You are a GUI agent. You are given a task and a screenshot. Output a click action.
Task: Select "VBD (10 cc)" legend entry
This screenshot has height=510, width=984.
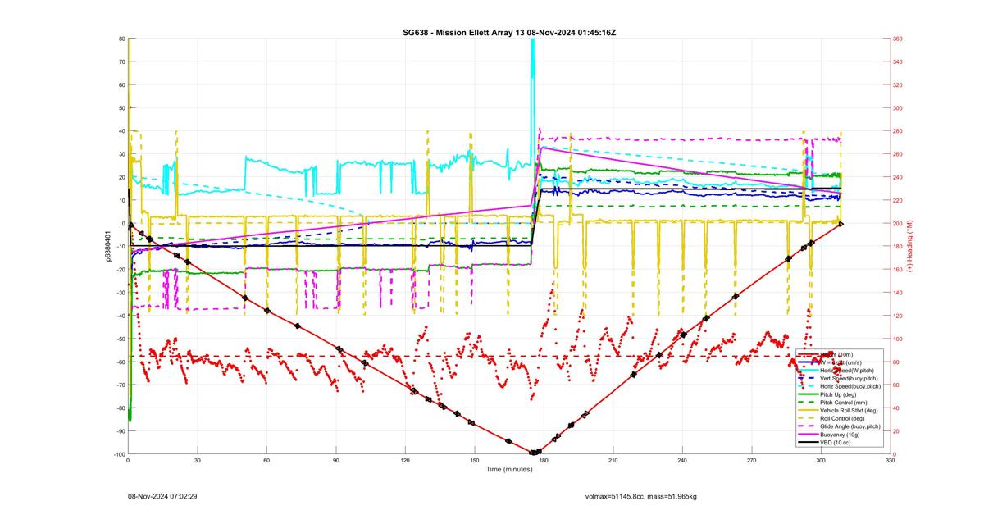click(836, 443)
